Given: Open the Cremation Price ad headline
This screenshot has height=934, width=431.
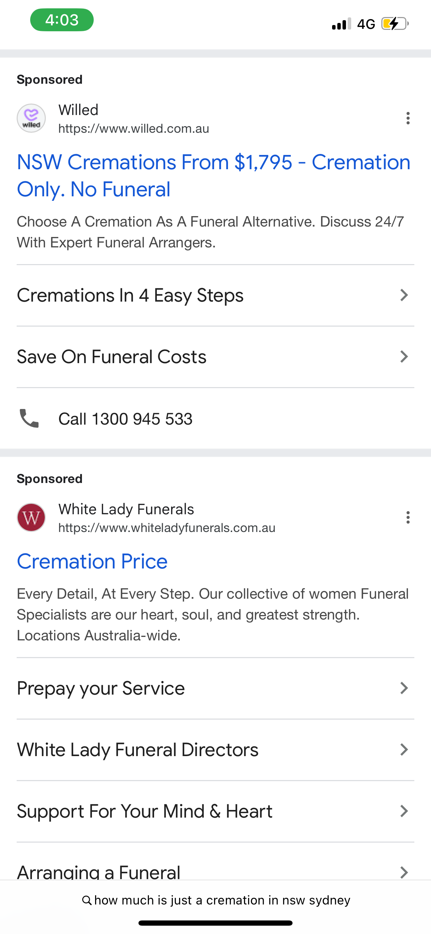Looking at the screenshot, I should click(x=92, y=561).
